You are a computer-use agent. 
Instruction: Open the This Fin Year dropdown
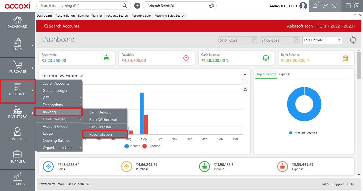point(322,40)
